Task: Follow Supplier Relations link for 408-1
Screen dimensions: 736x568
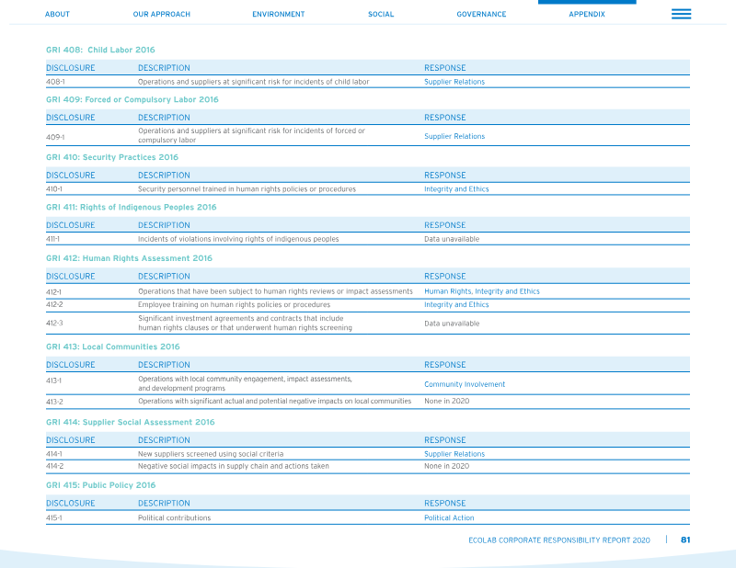Action: point(454,82)
